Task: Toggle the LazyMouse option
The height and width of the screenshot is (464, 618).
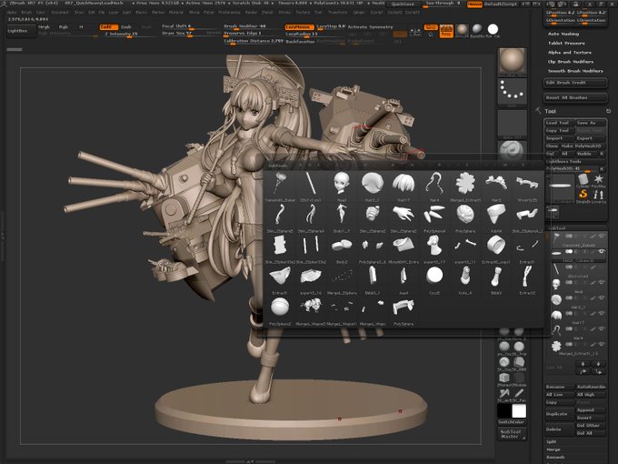Action: tap(299, 26)
